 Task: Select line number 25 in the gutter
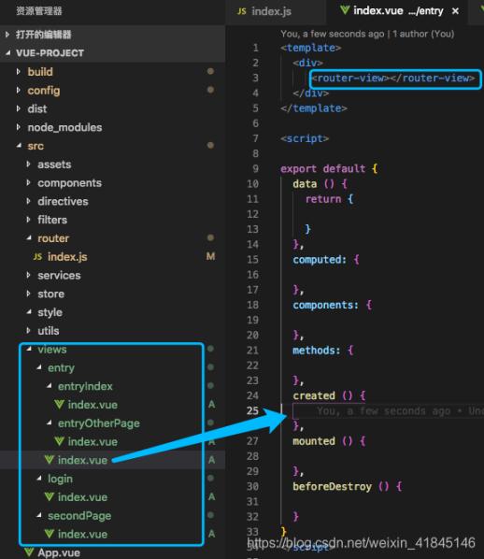point(252,410)
